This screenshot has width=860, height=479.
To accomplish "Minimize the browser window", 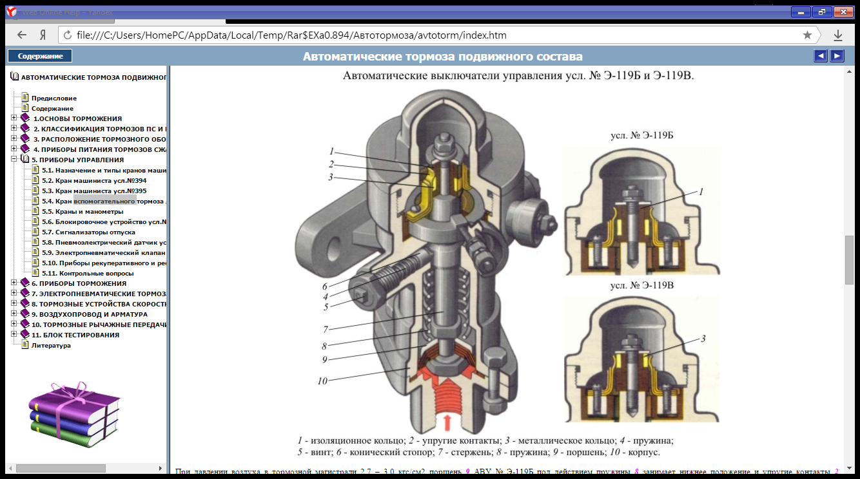I will click(801, 12).
